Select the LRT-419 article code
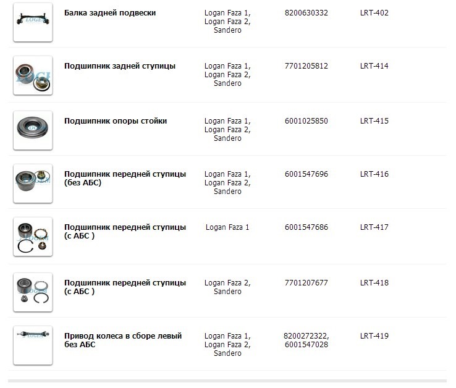456x388 pixels. tap(374, 336)
